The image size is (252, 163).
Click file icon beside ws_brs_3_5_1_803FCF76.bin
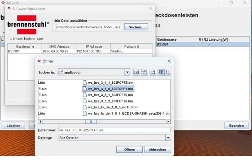pyautogui.click(x=85, y=95)
